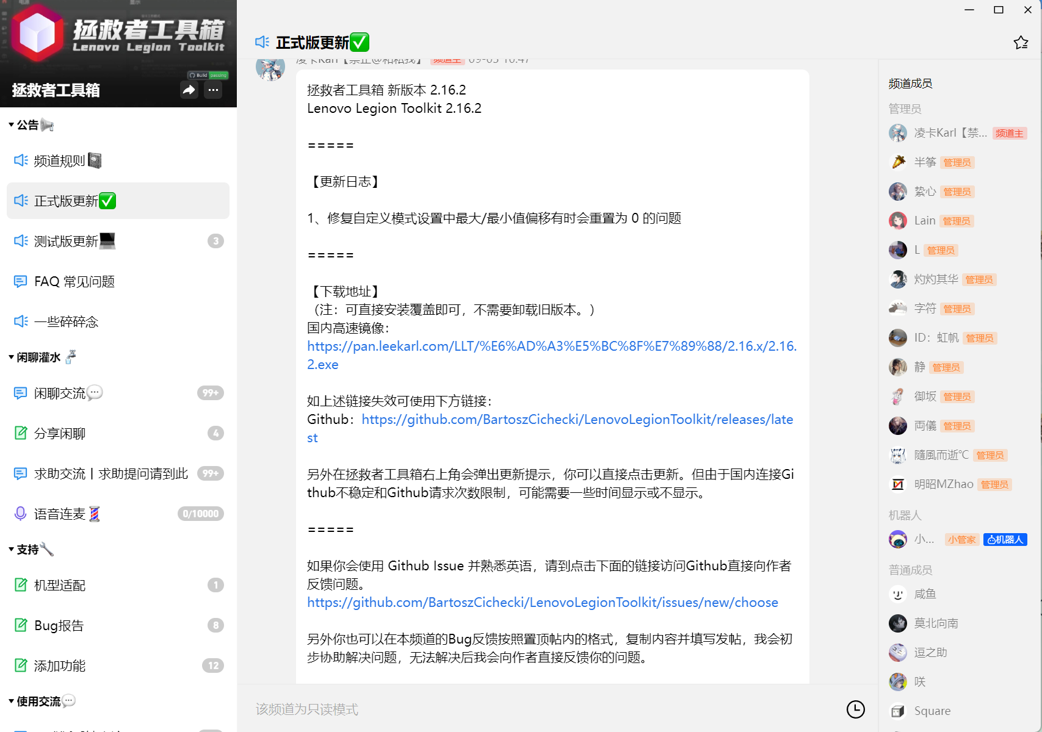Click the 正式版更新 channel title in header

(x=323, y=42)
